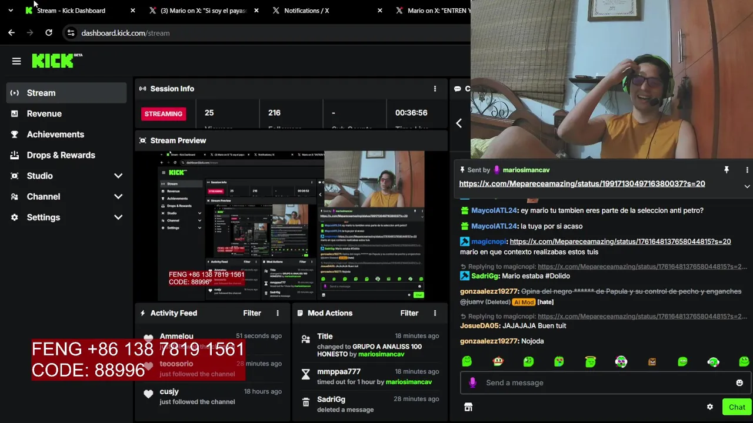Viewport: 753px width, 423px height.
Task: Insert the winking green blob emote
Action: click(528, 361)
